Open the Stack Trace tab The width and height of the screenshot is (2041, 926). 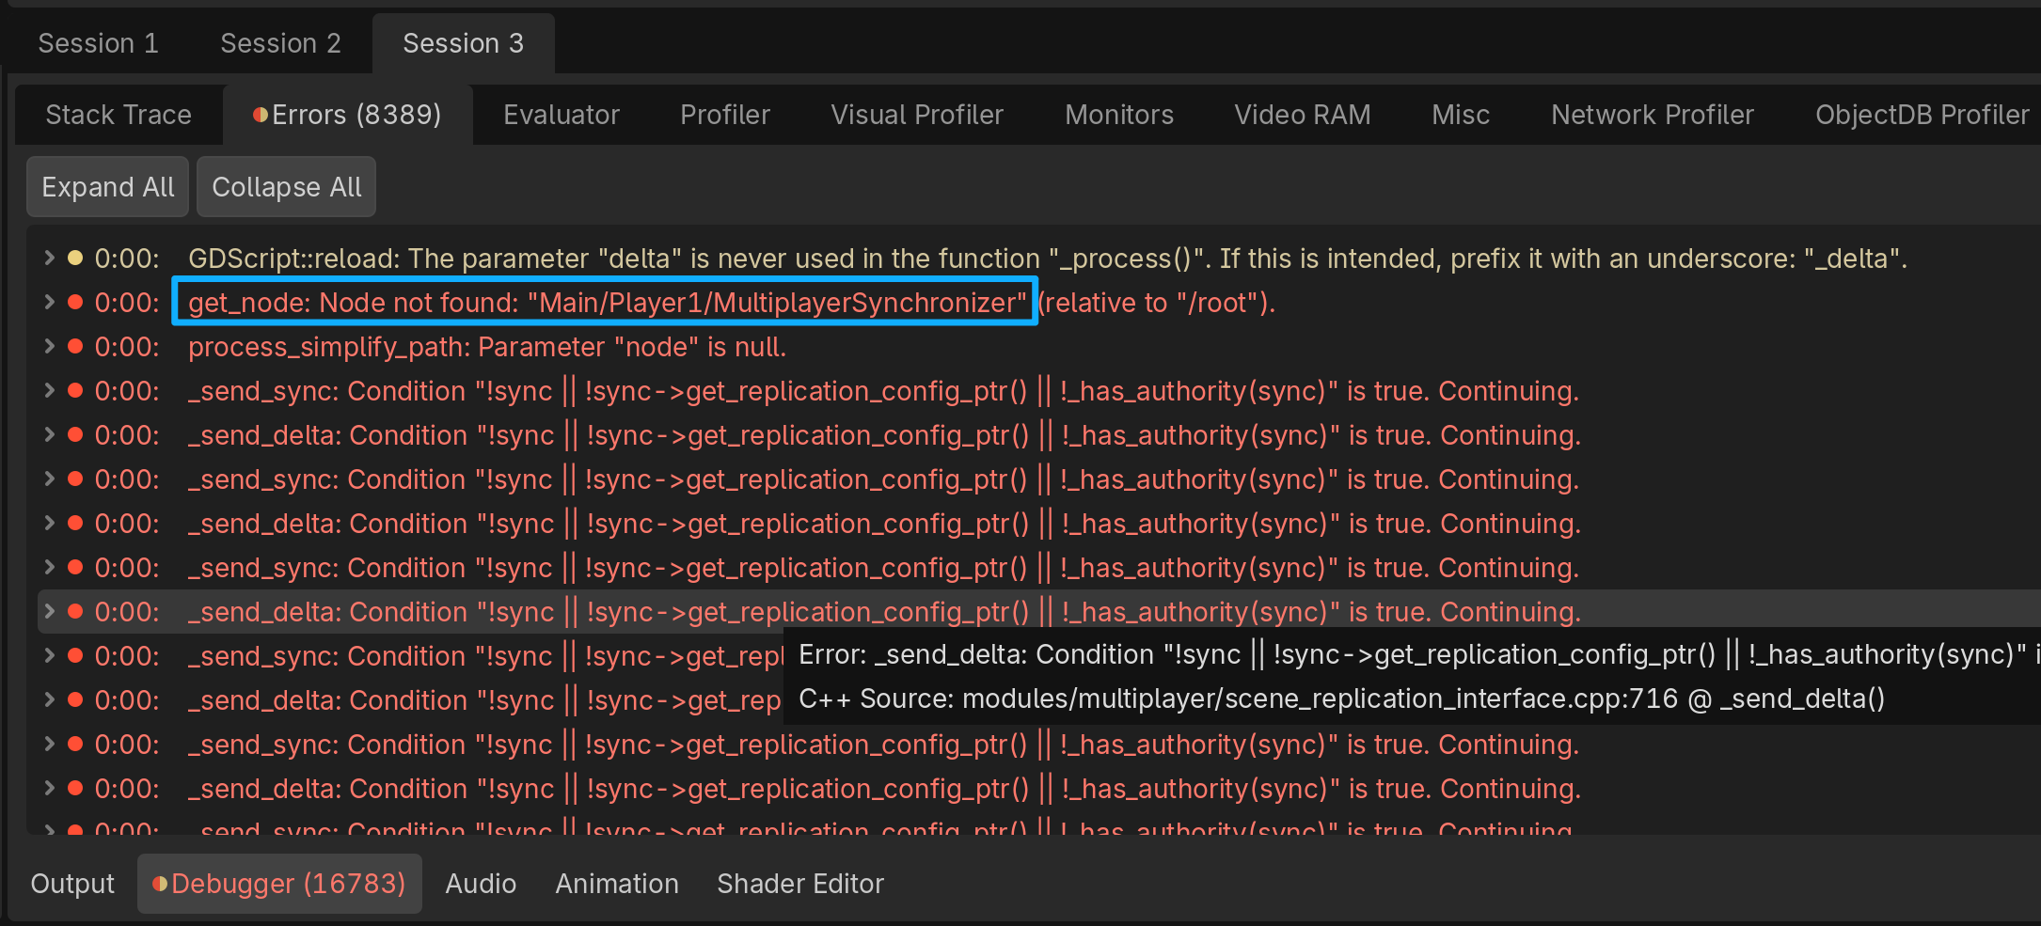click(119, 115)
